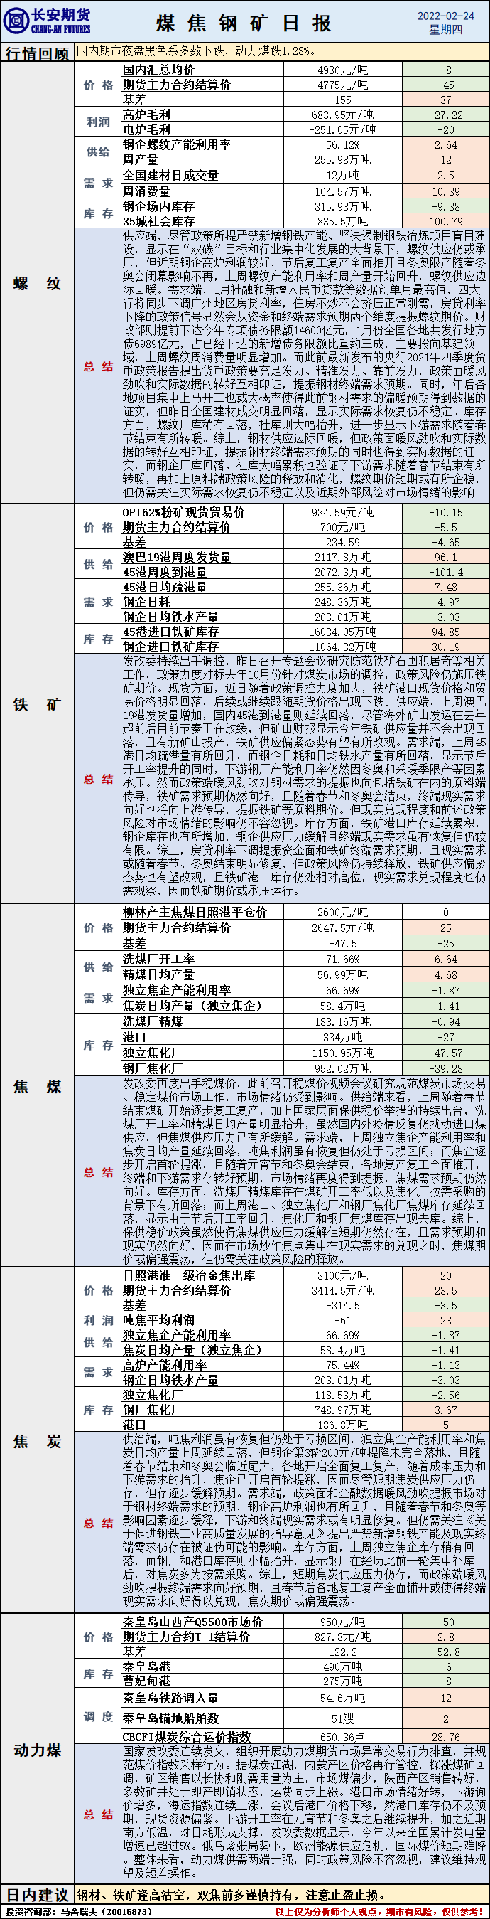The image size is (490, 1919).
Task: Click the value 248.36万吨
Action: [x=342, y=602]
